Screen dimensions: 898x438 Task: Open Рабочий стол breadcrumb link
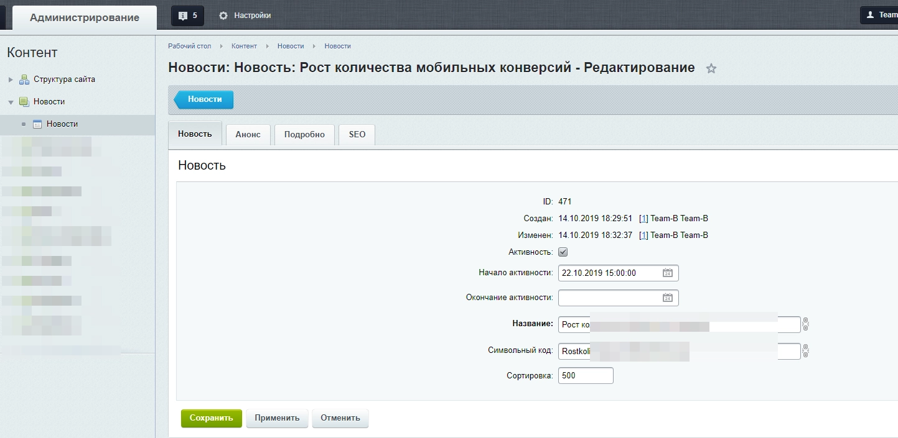(189, 46)
